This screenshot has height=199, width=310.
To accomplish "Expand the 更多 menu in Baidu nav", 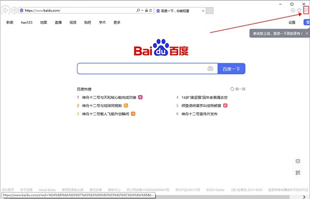I will coord(117,22).
